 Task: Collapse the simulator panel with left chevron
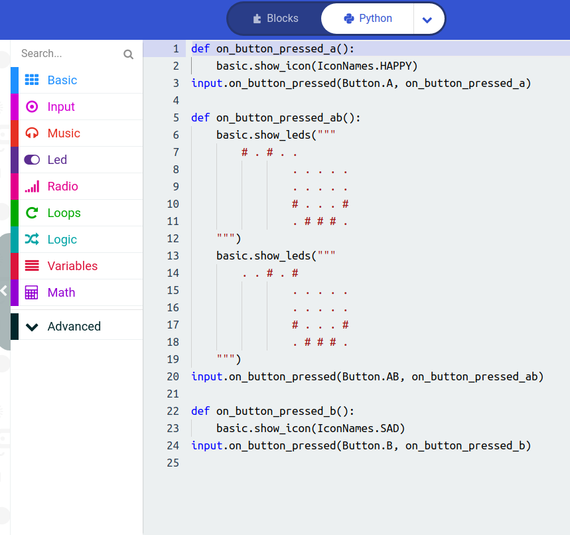(x=4, y=291)
